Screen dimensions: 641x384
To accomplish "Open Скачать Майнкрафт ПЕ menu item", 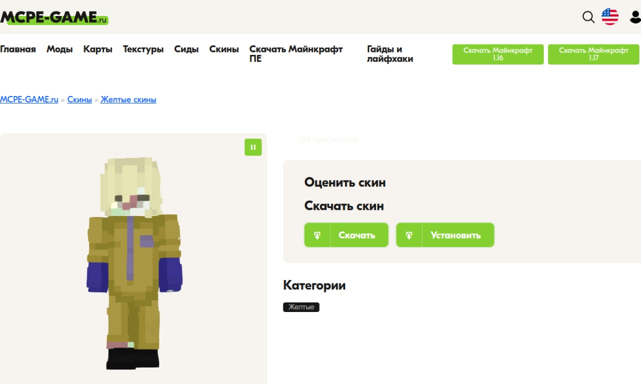I will point(296,54).
